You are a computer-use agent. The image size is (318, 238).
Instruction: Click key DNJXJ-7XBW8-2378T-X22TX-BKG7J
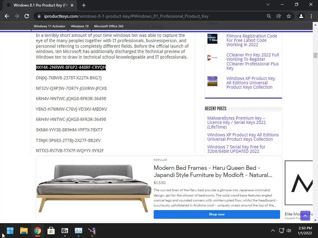pyautogui.click(x=69, y=78)
